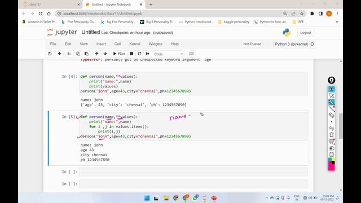Open the Widgets menu
The height and width of the screenshot is (203, 361).
[156, 44]
